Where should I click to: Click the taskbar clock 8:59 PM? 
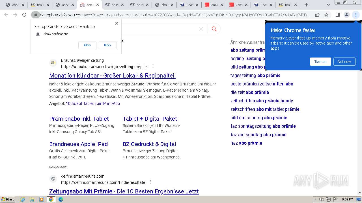pos(347,199)
